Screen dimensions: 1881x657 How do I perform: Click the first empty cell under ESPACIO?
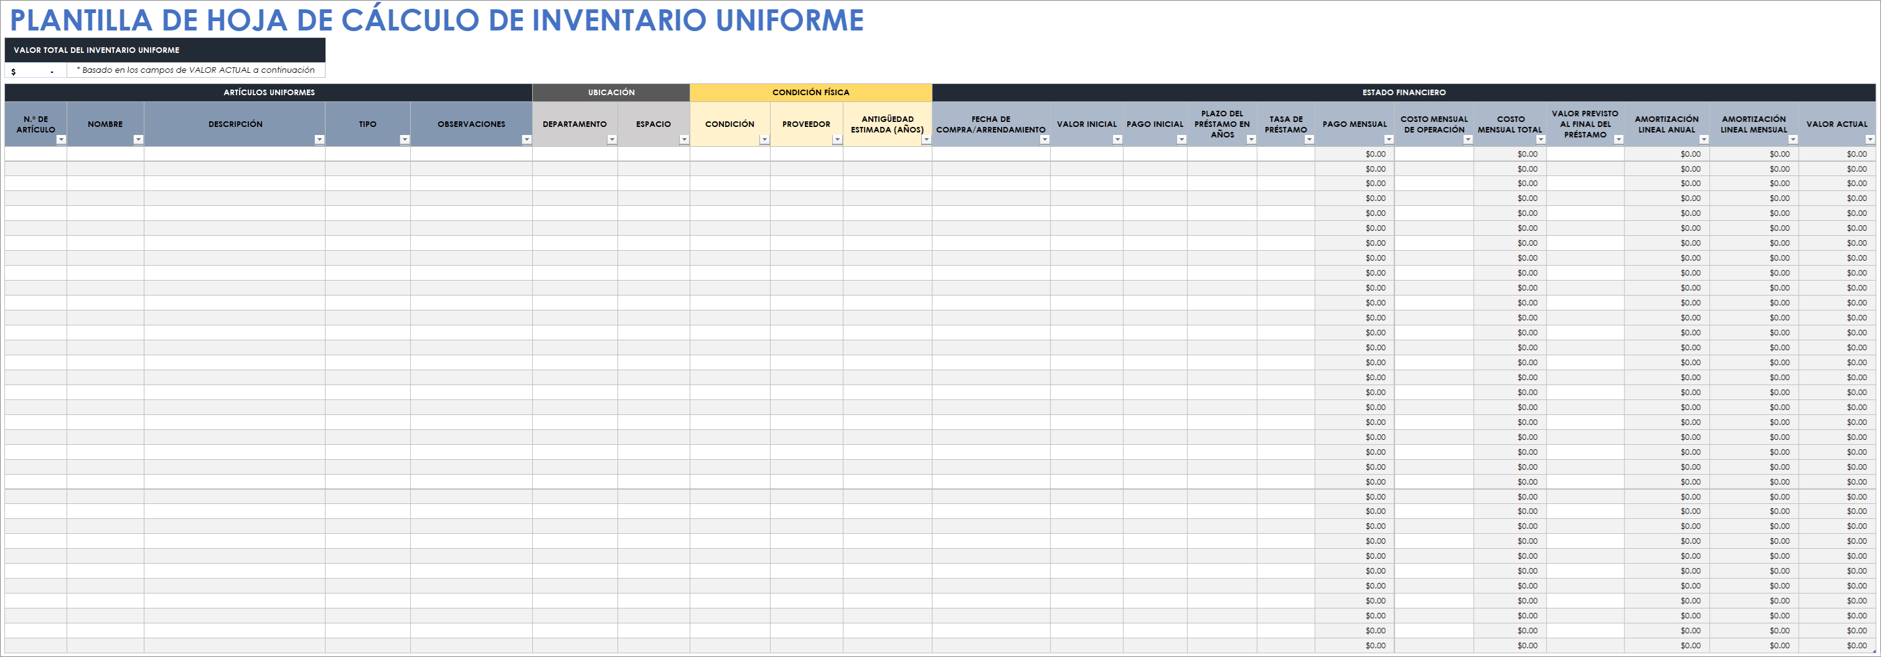coord(654,154)
